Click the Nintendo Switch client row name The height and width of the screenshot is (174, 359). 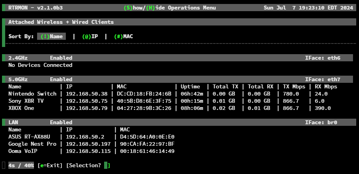coord(32,94)
